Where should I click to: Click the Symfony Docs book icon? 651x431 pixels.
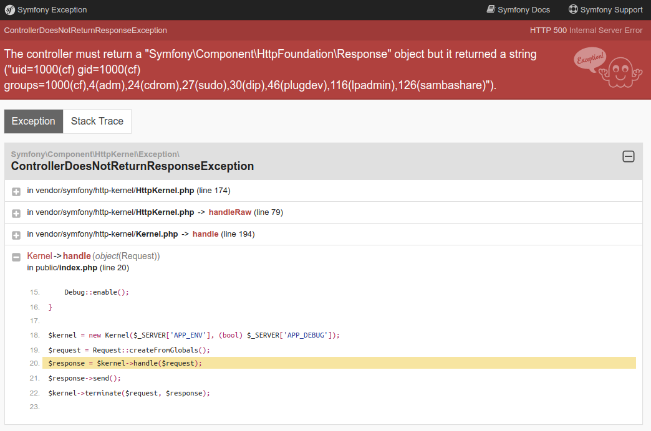tap(491, 9)
